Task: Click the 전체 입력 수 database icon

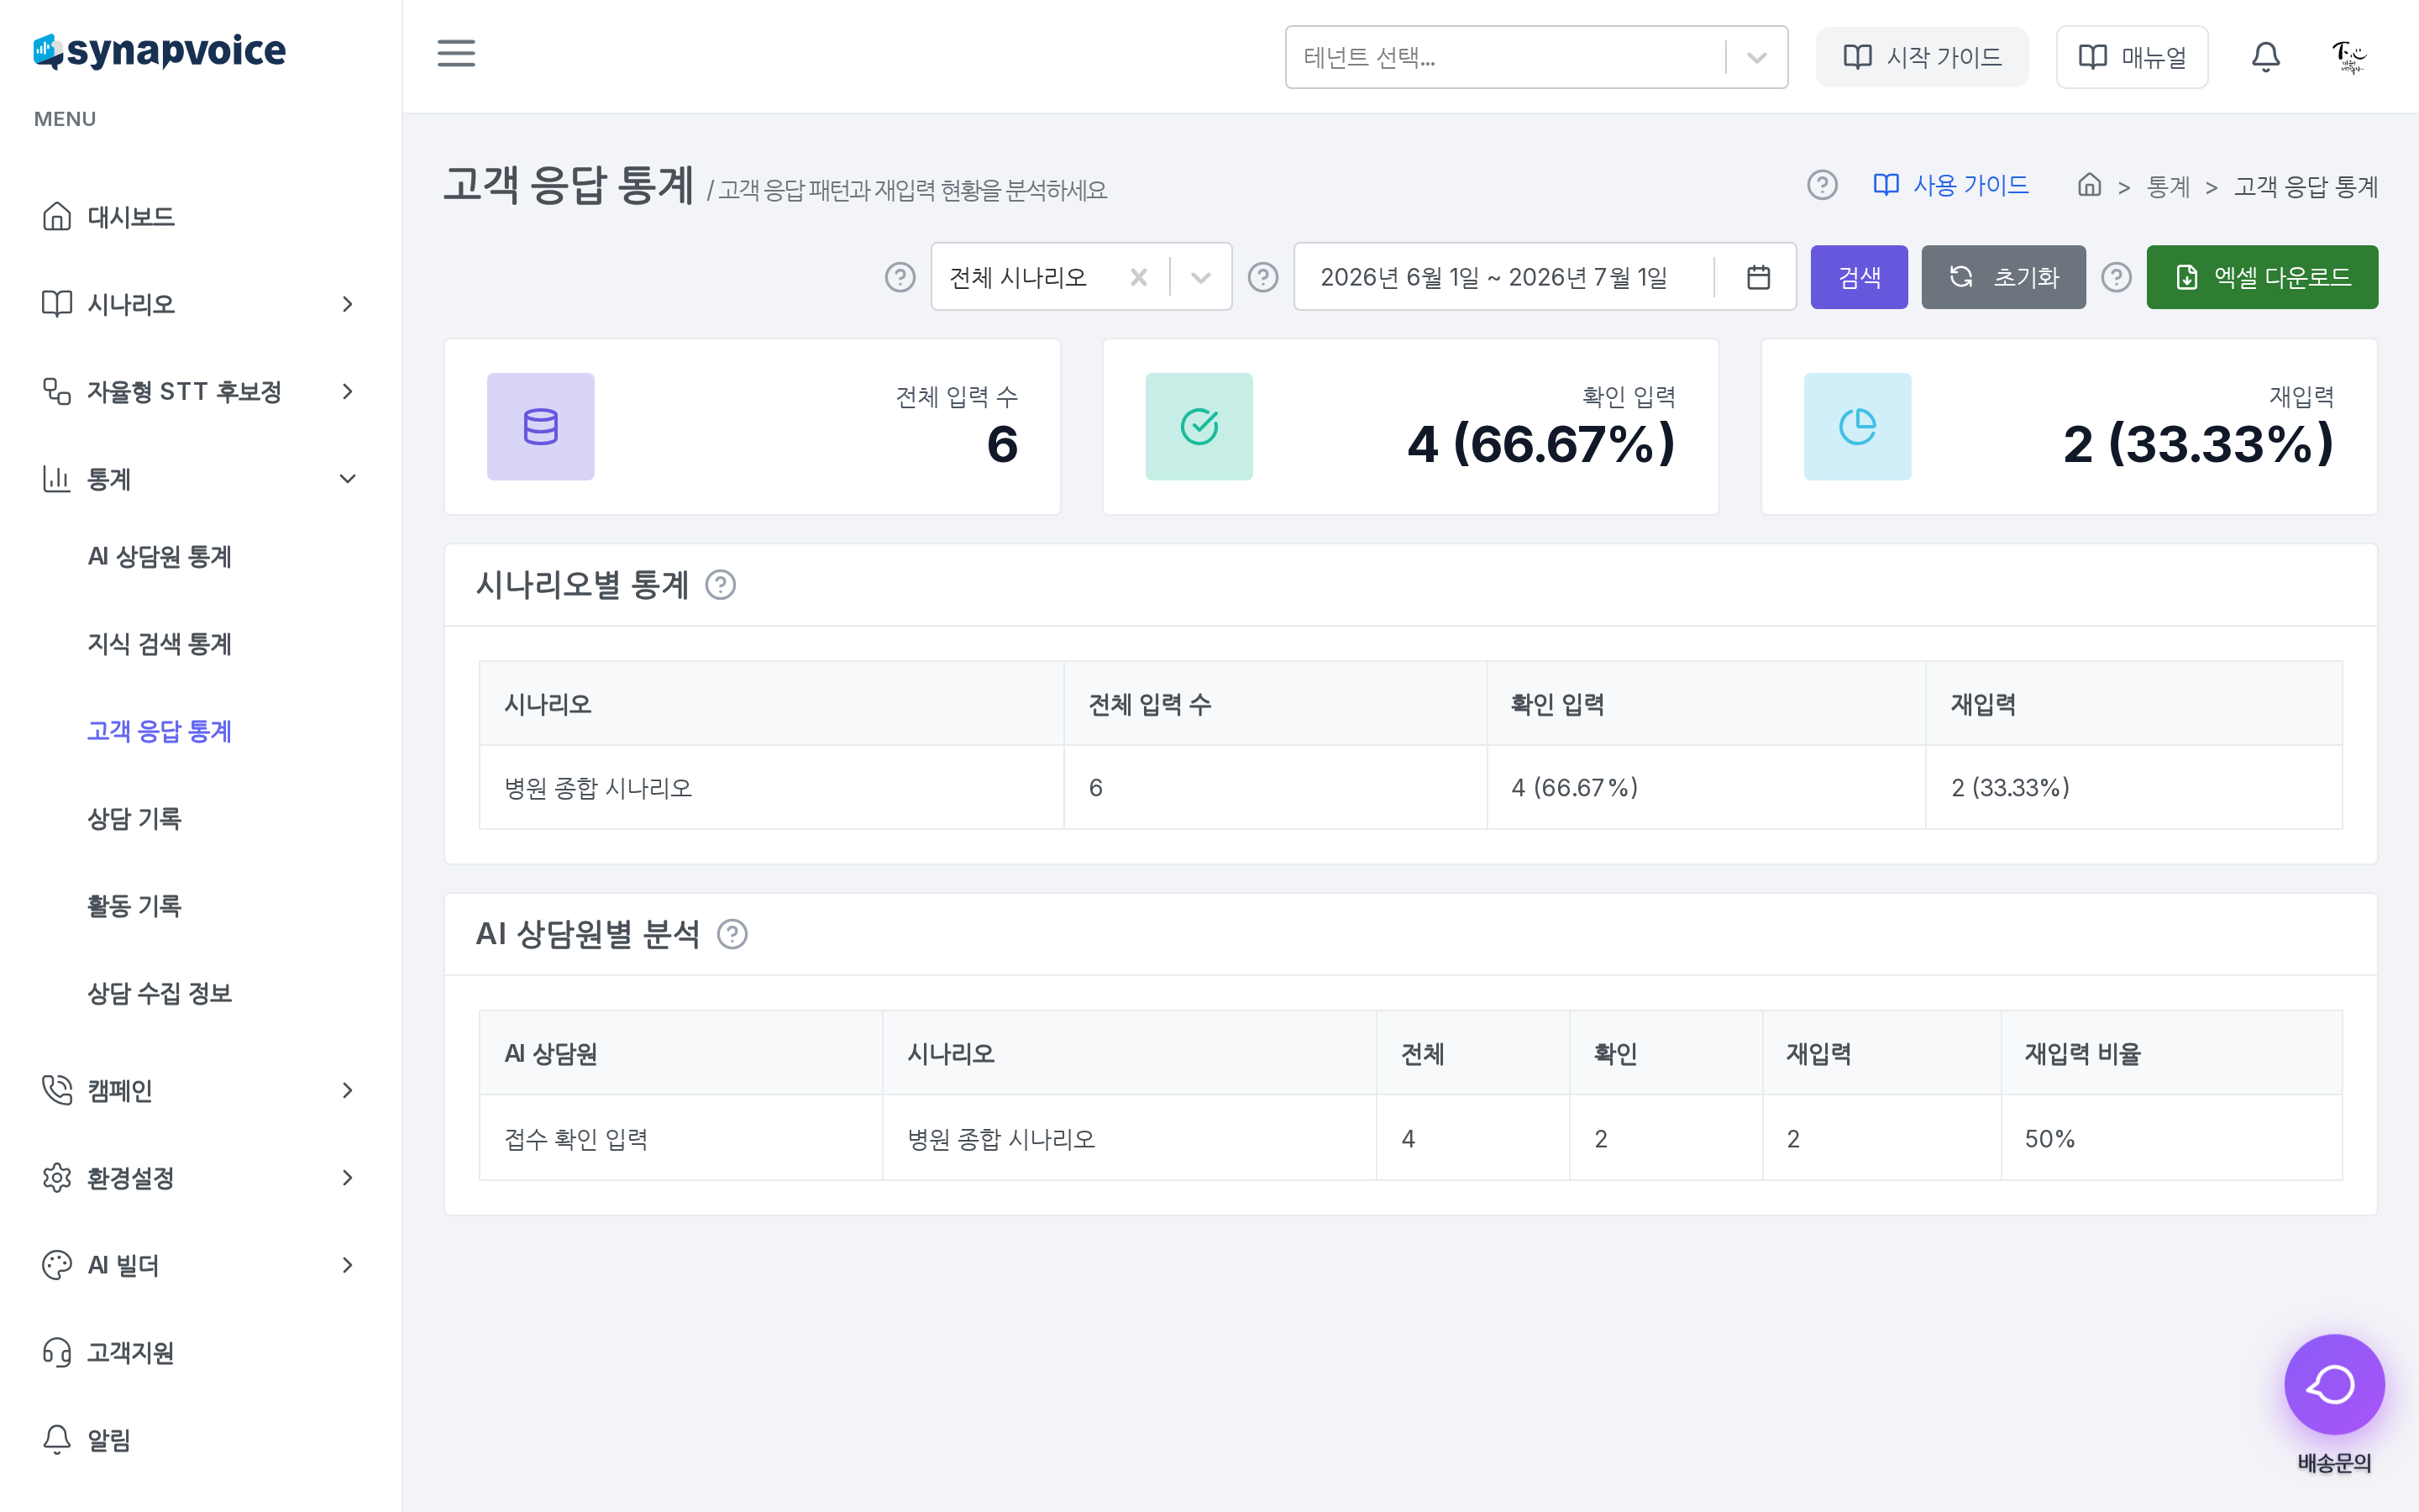Action: point(541,427)
